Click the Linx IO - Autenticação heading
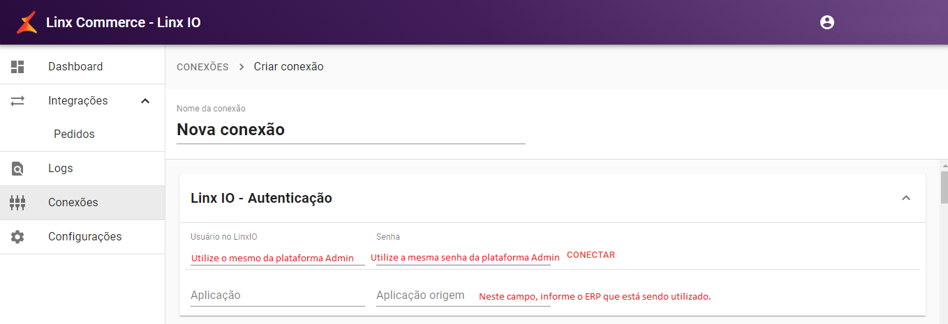Viewport: 948px width, 324px height. pyautogui.click(x=261, y=198)
